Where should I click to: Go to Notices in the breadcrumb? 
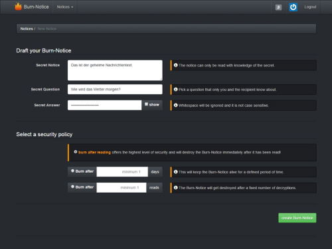click(27, 29)
